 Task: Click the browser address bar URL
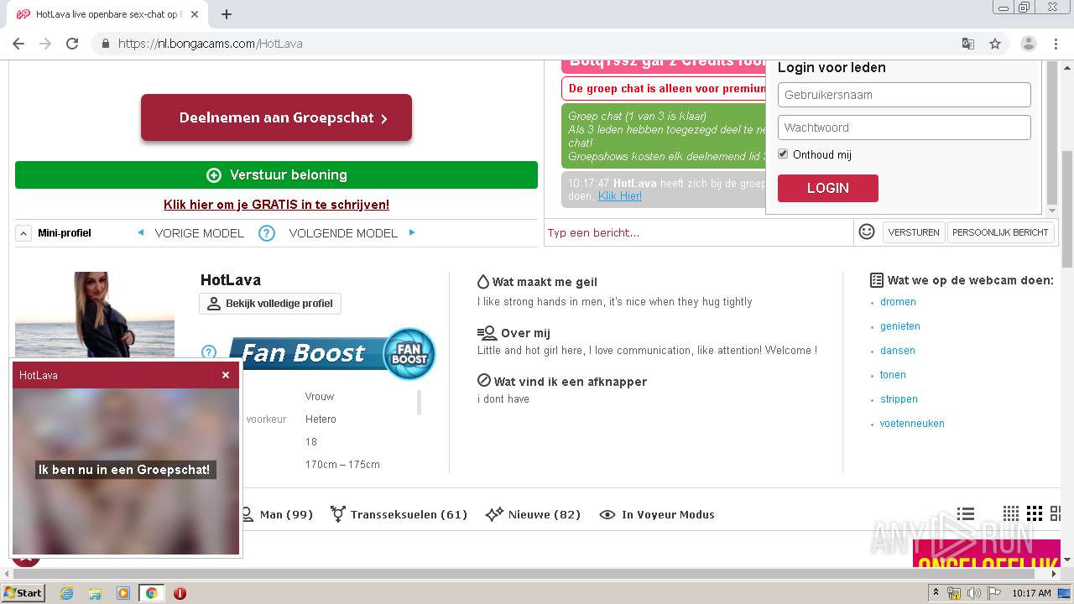[x=211, y=44]
